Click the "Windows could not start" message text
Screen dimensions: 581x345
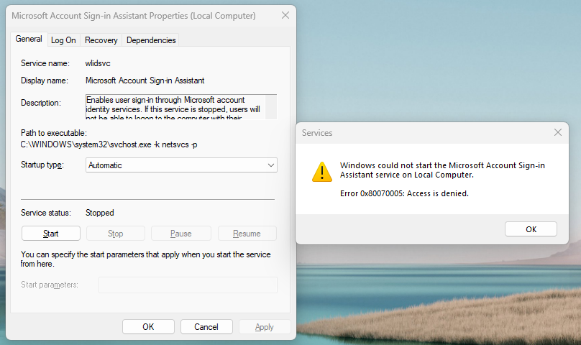pyautogui.click(x=442, y=170)
